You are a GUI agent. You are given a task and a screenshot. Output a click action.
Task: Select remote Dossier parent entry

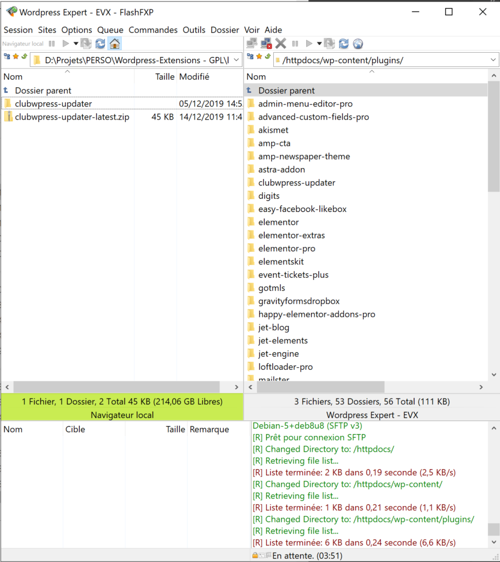(x=366, y=91)
